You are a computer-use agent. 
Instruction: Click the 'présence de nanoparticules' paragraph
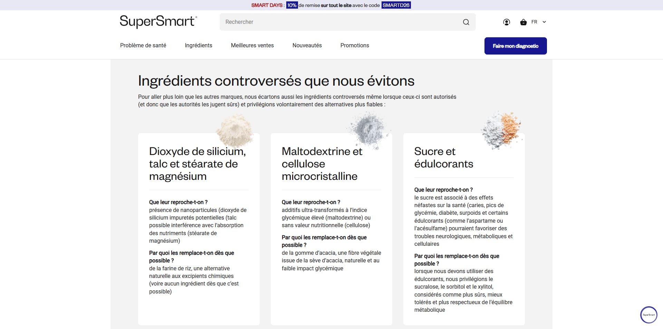point(198,225)
